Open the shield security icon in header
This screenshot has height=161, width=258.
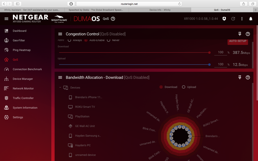224,19
